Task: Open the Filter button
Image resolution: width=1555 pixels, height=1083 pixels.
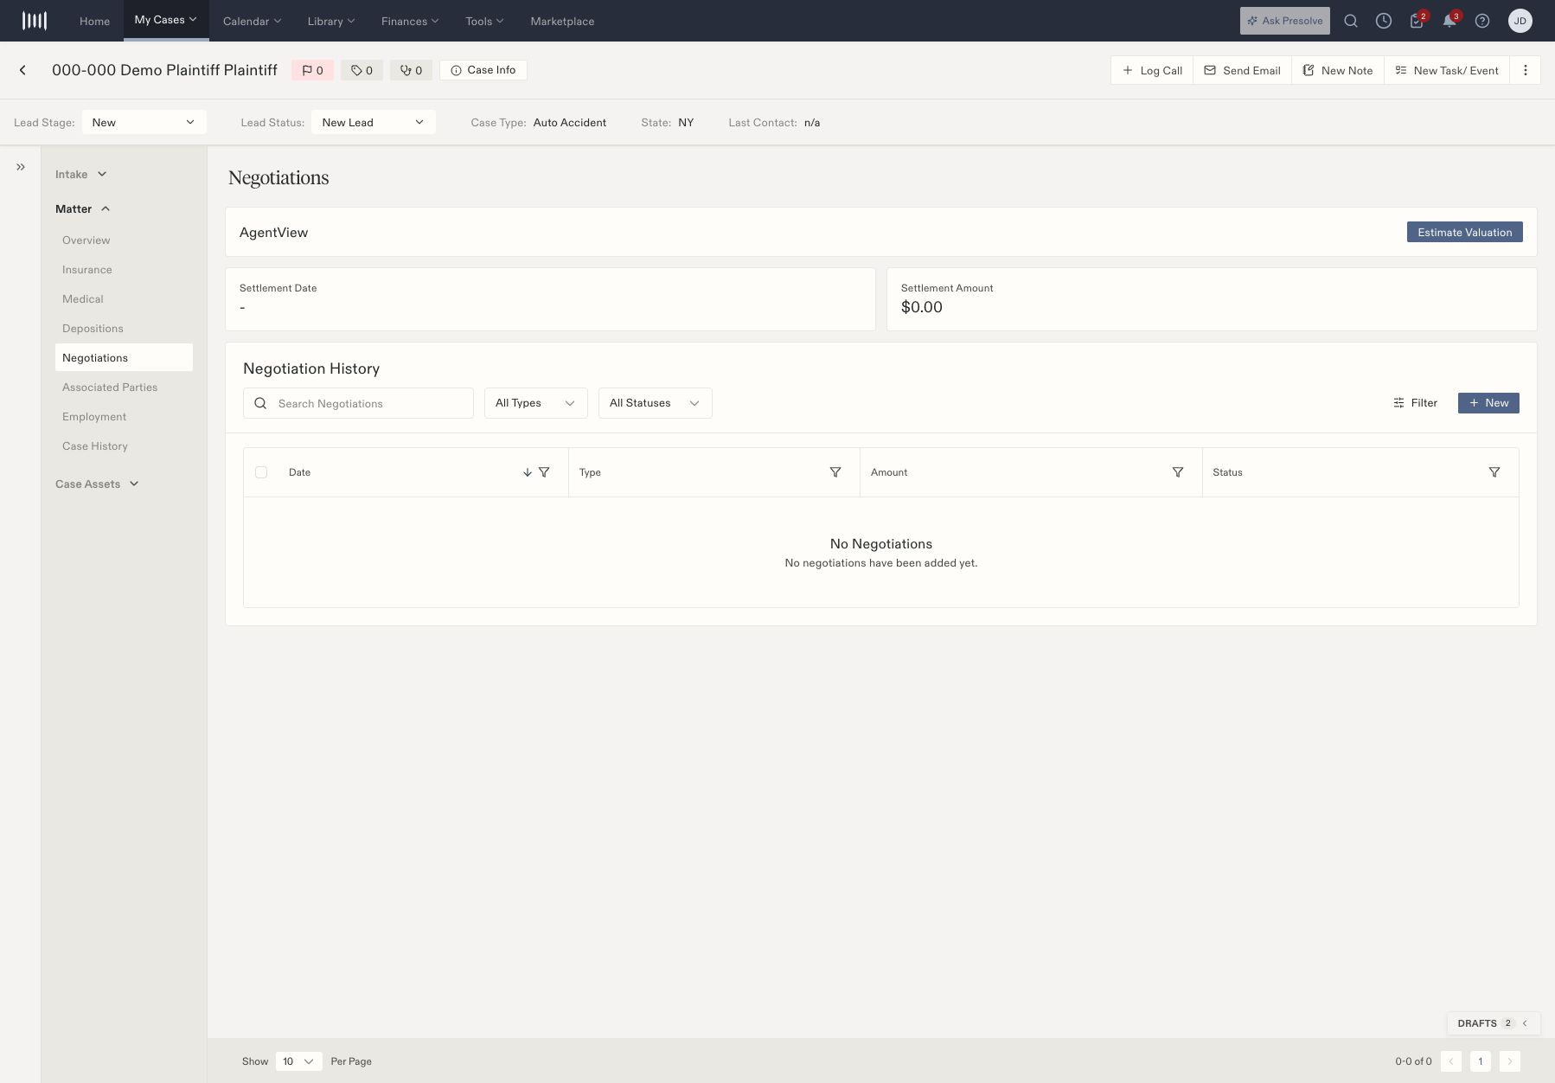Action: click(x=1416, y=403)
